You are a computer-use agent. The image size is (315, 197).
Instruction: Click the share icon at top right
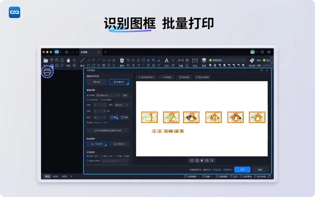pos(262,52)
